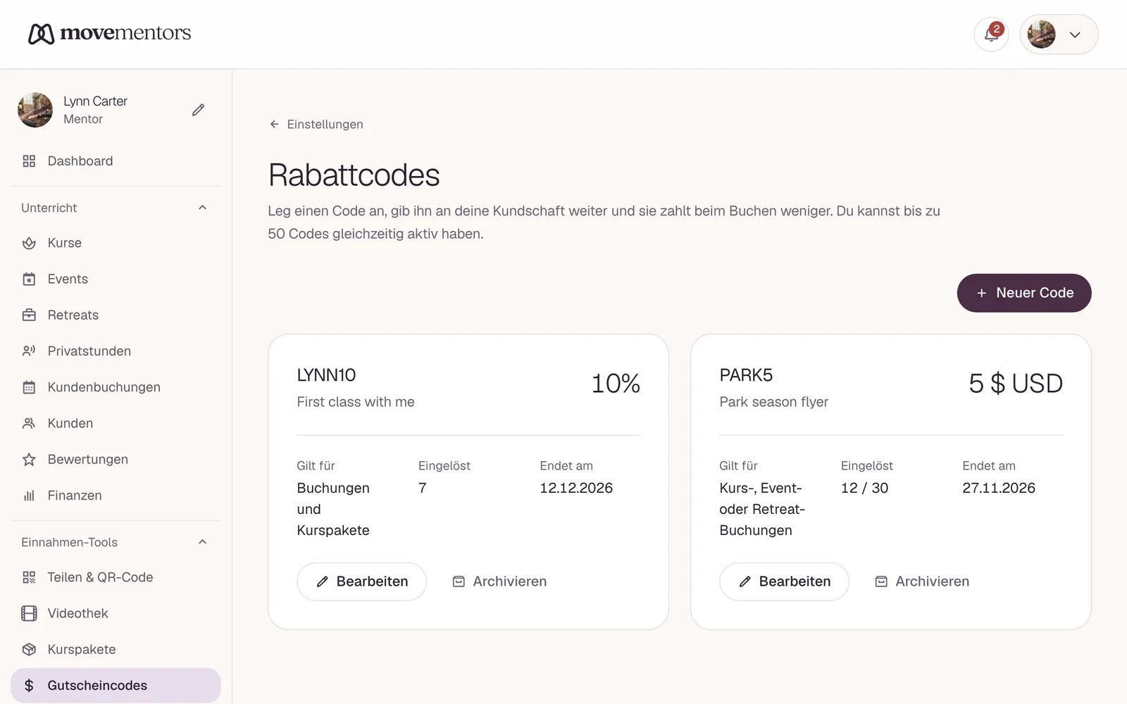1127x704 pixels.
Task: Collapse the Unterricht section
Action: point(202,208)
